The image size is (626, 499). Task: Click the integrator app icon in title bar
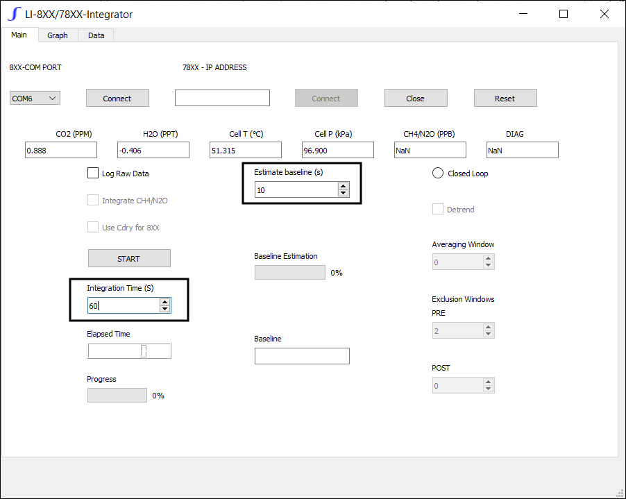coord(14,15)
